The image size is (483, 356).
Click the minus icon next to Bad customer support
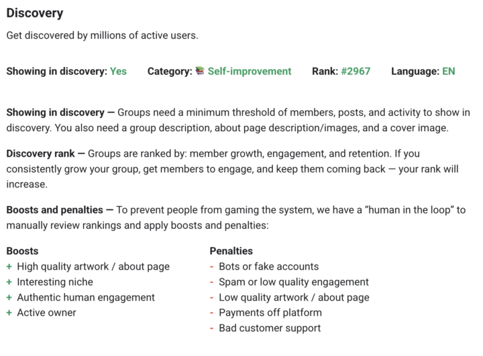(212, 328)
